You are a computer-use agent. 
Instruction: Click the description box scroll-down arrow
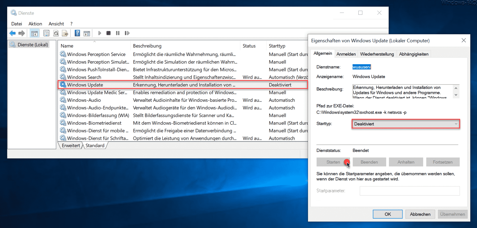coord(456,95)
